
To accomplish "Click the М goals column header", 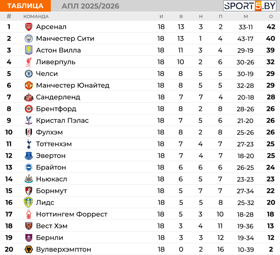I will click(x=246, y=16).
